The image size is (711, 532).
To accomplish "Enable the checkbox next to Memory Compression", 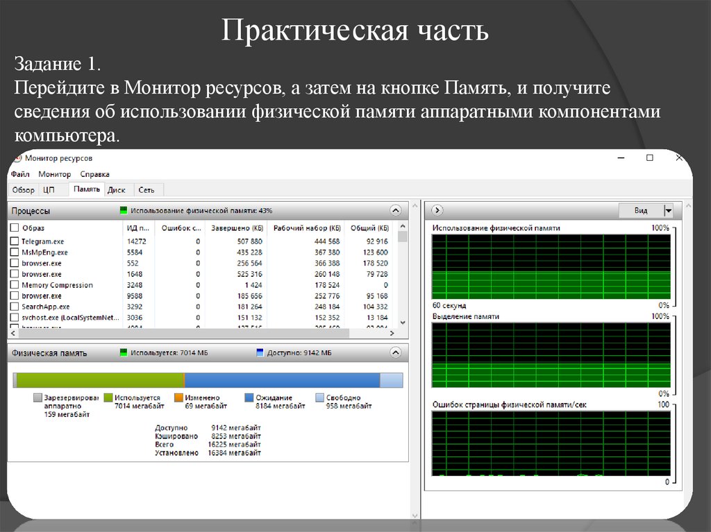I will (x=14, y=284).
